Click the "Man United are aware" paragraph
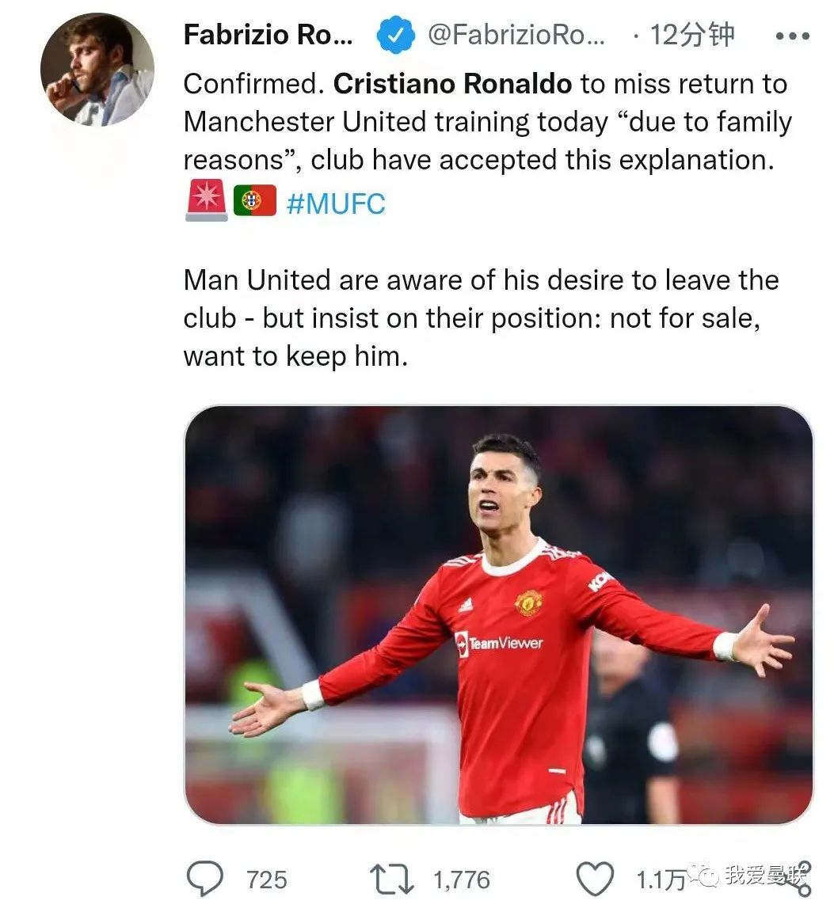 481,318
